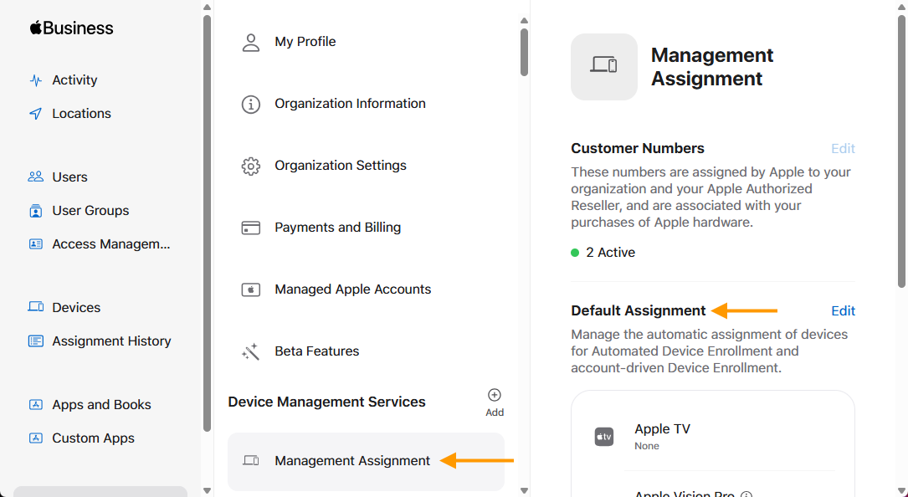Click the large Management Assignment header icon
This screenshot has height=497, width=908.
604,67
